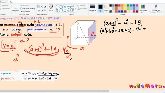Select the Pencil tool

coord(39,7)
